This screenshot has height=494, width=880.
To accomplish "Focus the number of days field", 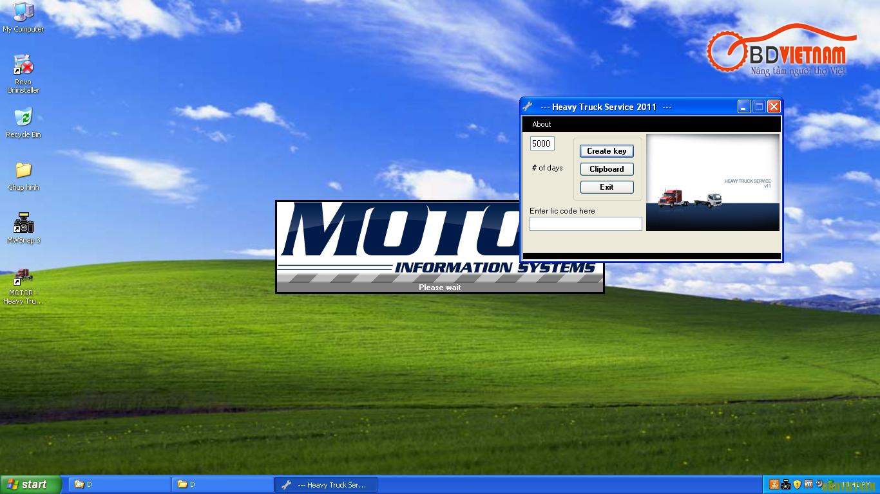I will (542, 143).
